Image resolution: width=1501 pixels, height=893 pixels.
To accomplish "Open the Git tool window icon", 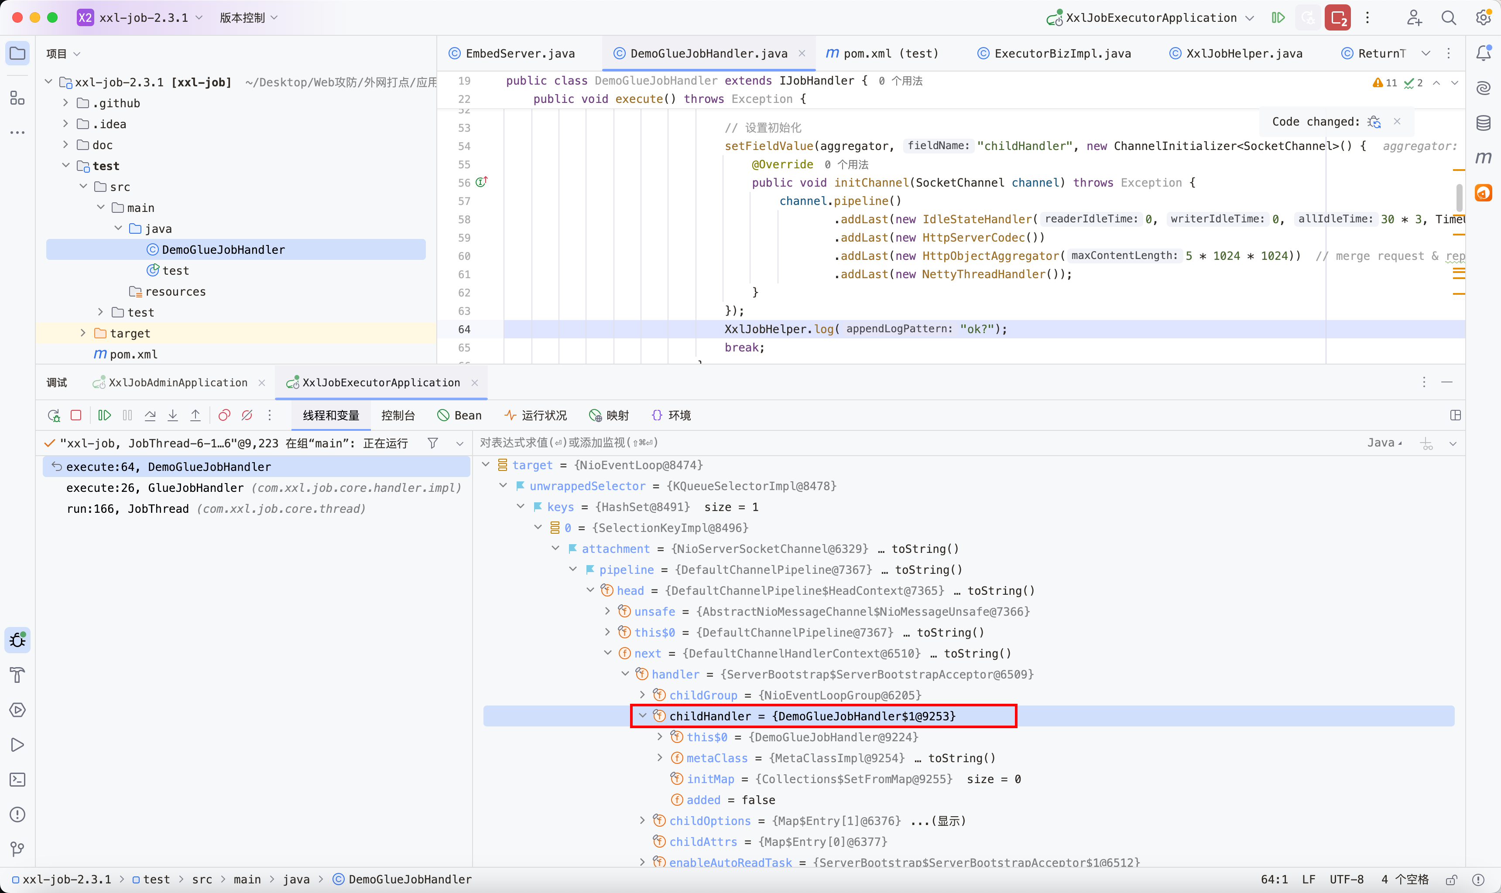I will tap(17, 849).
